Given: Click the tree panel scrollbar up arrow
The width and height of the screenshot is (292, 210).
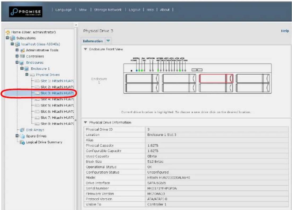Looking at the screenshot, I should click(76, 25).
